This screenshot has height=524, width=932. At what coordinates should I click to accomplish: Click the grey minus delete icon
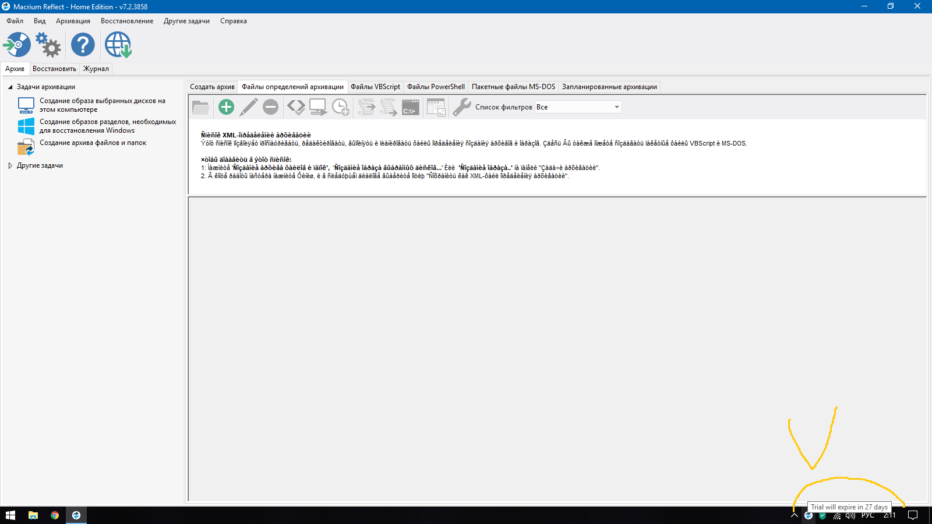(270, 107)
